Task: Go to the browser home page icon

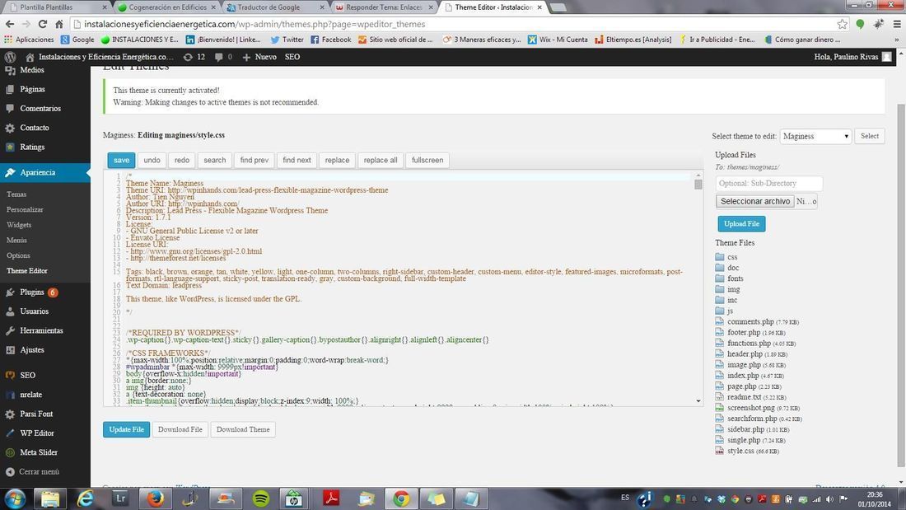Action: (59, 24)
